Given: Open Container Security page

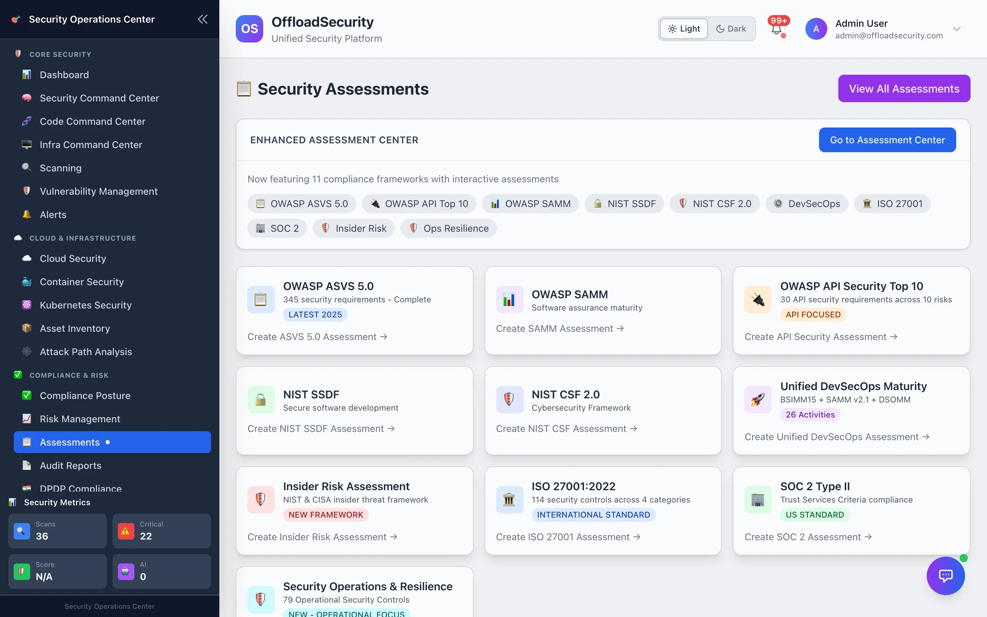Looking at the screenshot, I should point(112,282).
